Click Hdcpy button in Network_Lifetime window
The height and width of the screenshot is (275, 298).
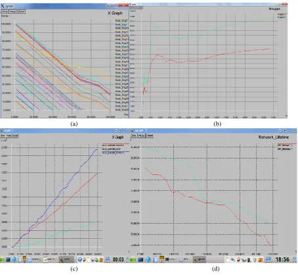(142, 136)
